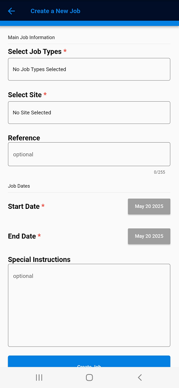Tap the Select Site label

(x=25, y=95)
